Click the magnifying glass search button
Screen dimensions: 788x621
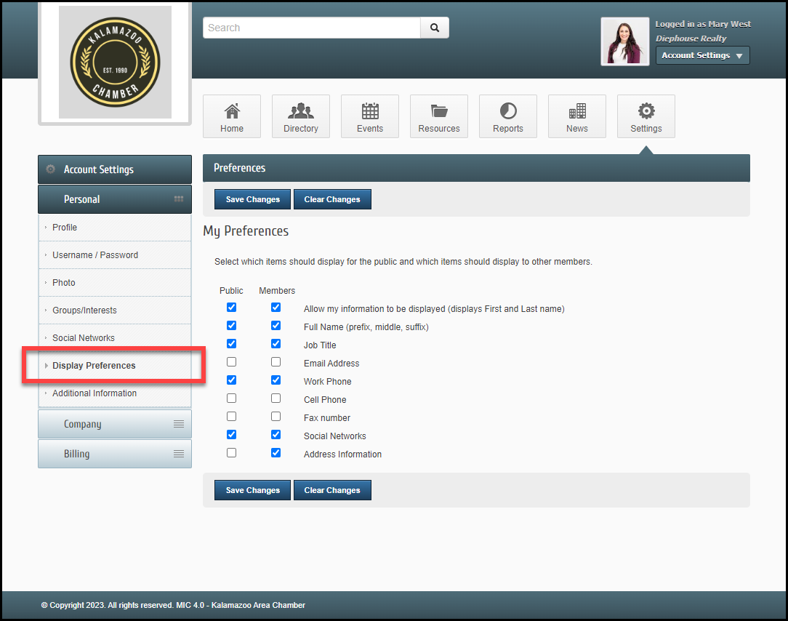click(x=435, y=28)
